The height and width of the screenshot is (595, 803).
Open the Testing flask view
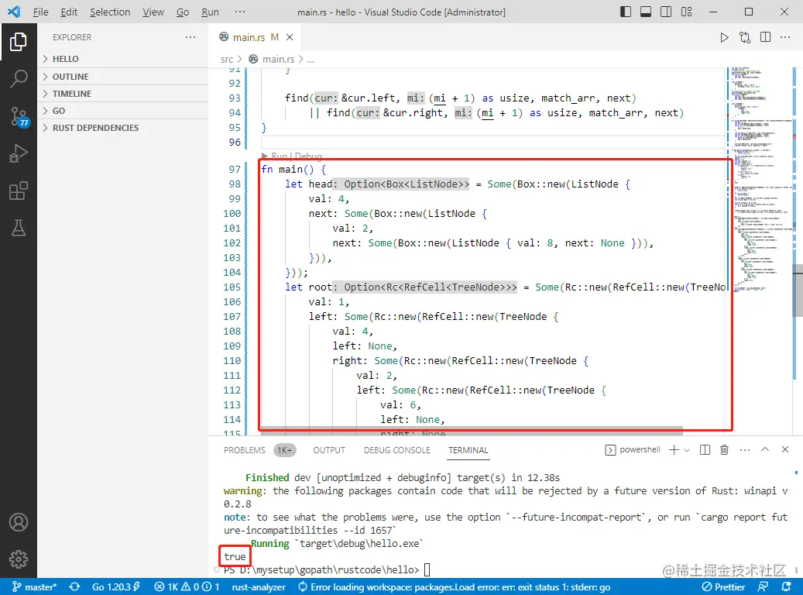coord(19,228)
